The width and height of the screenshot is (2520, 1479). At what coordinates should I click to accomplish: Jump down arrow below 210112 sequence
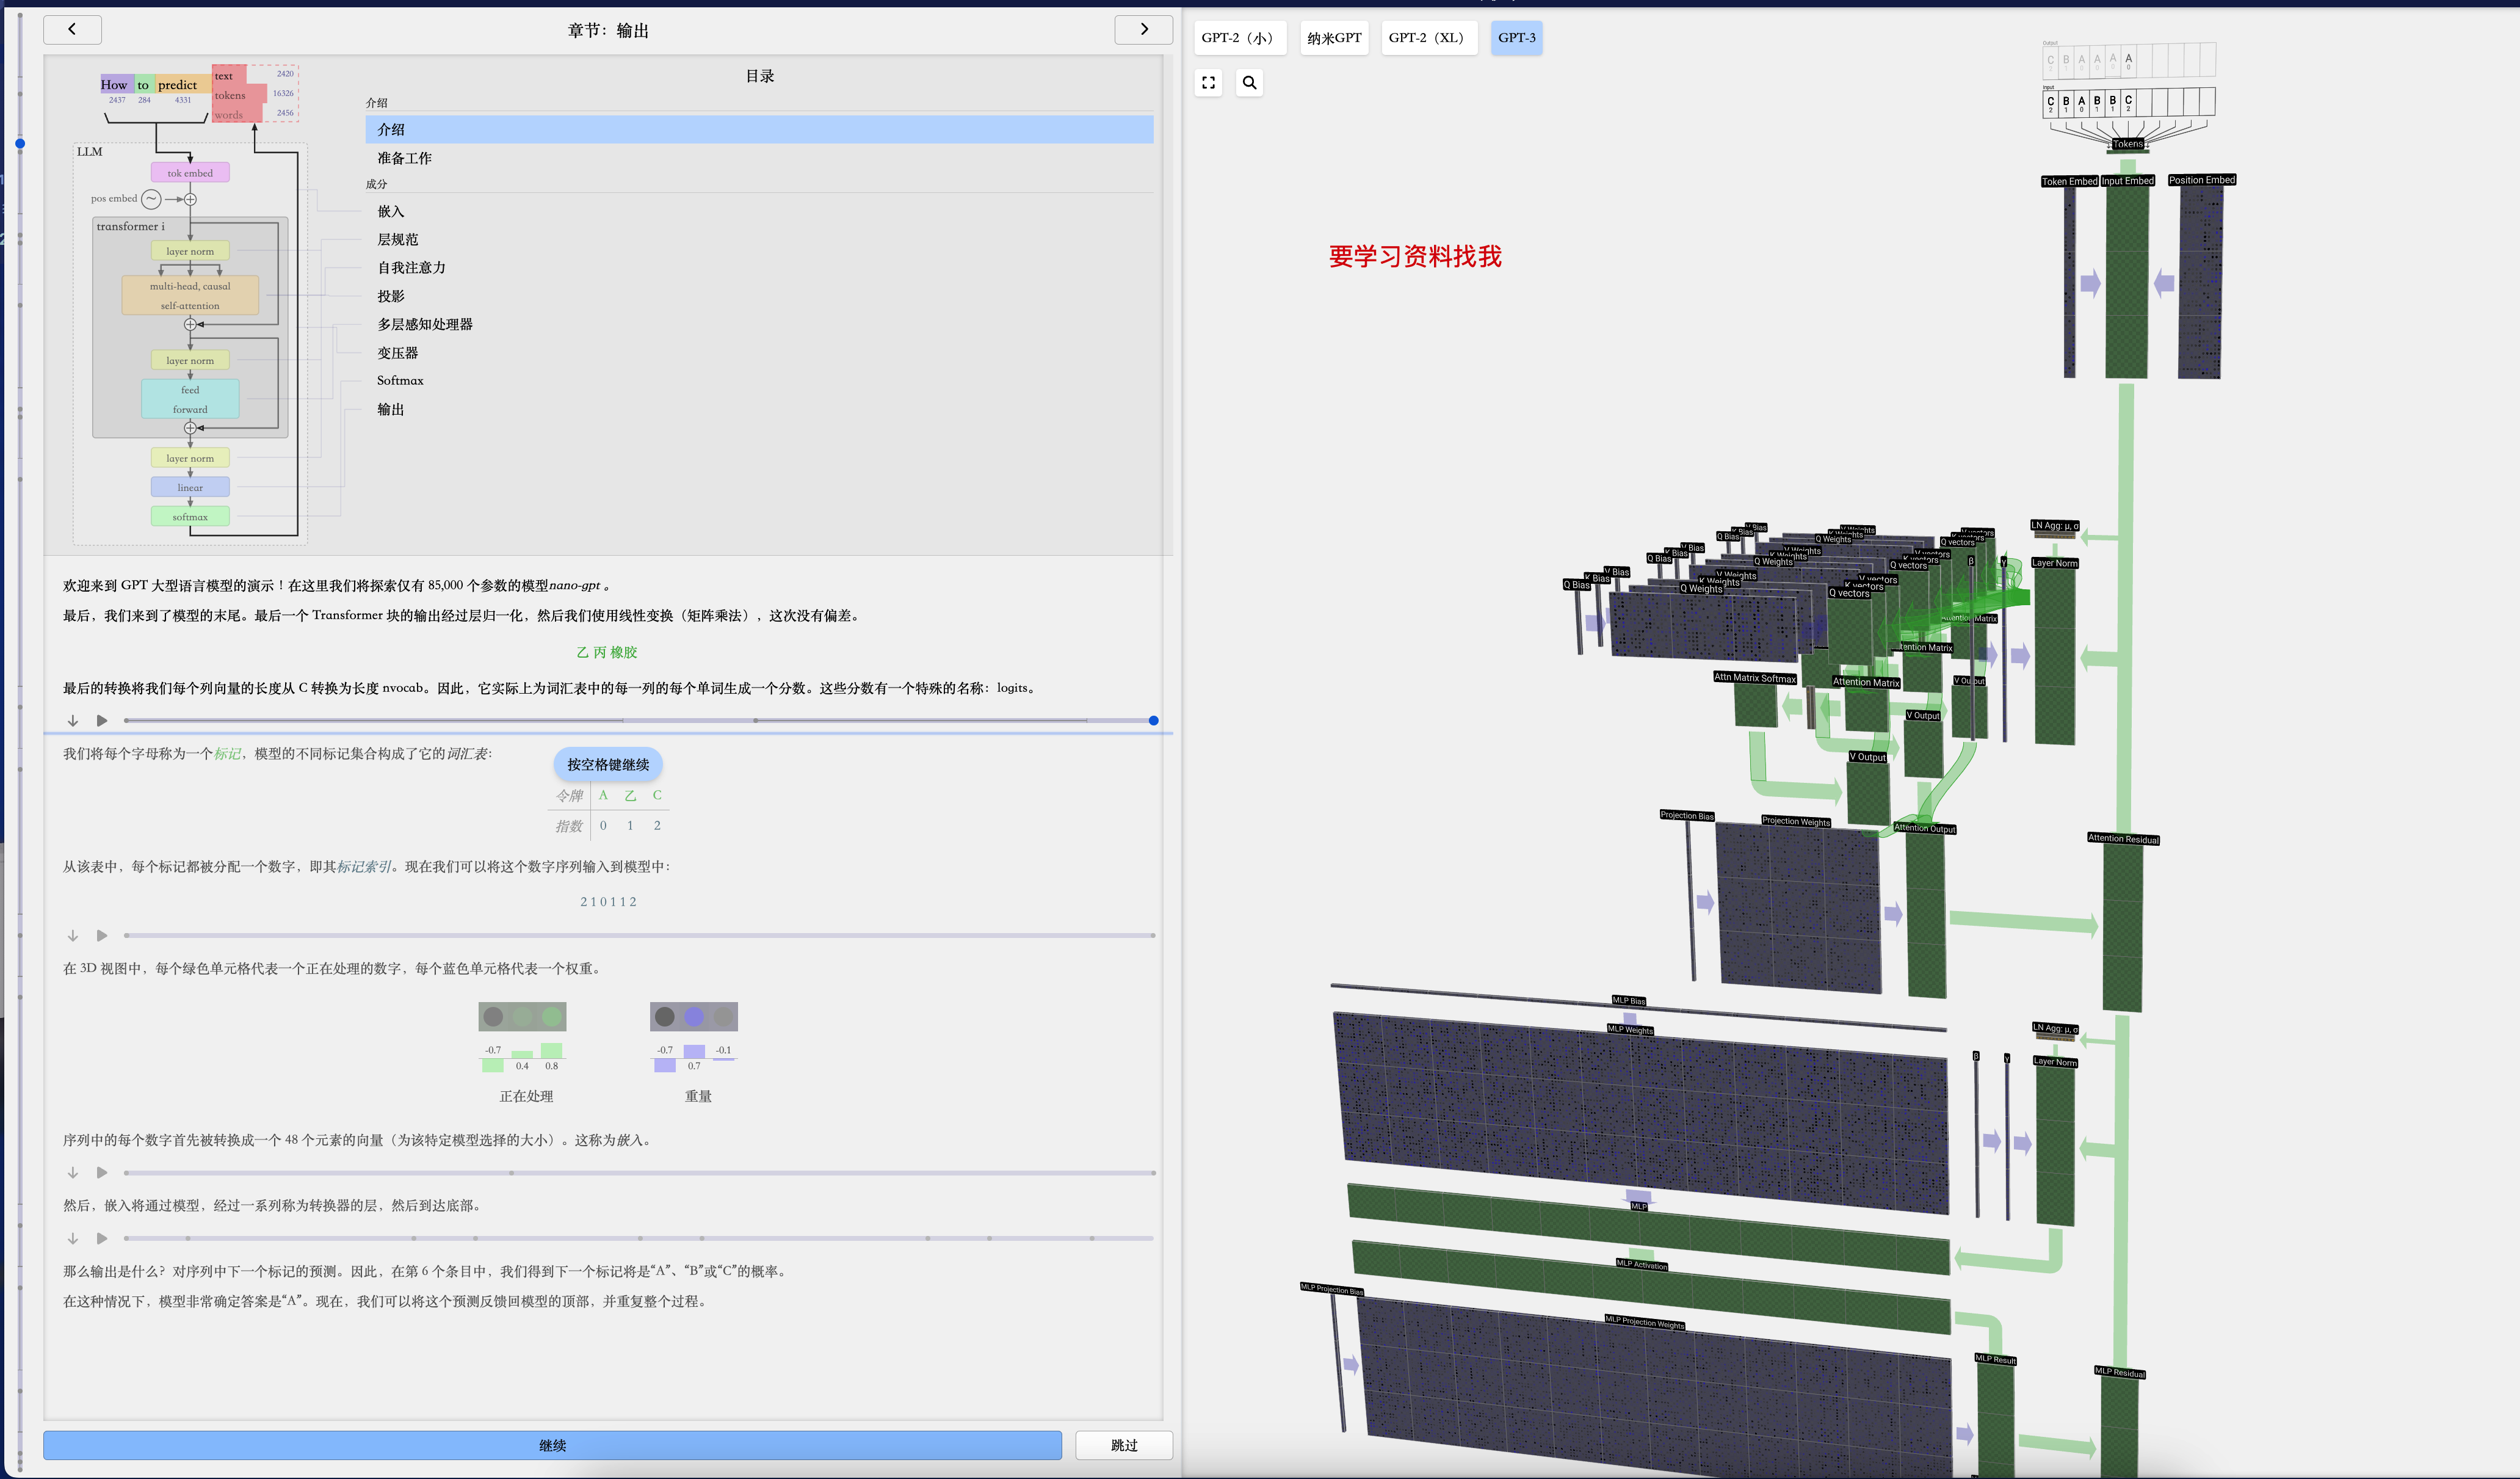pos(73,935)
